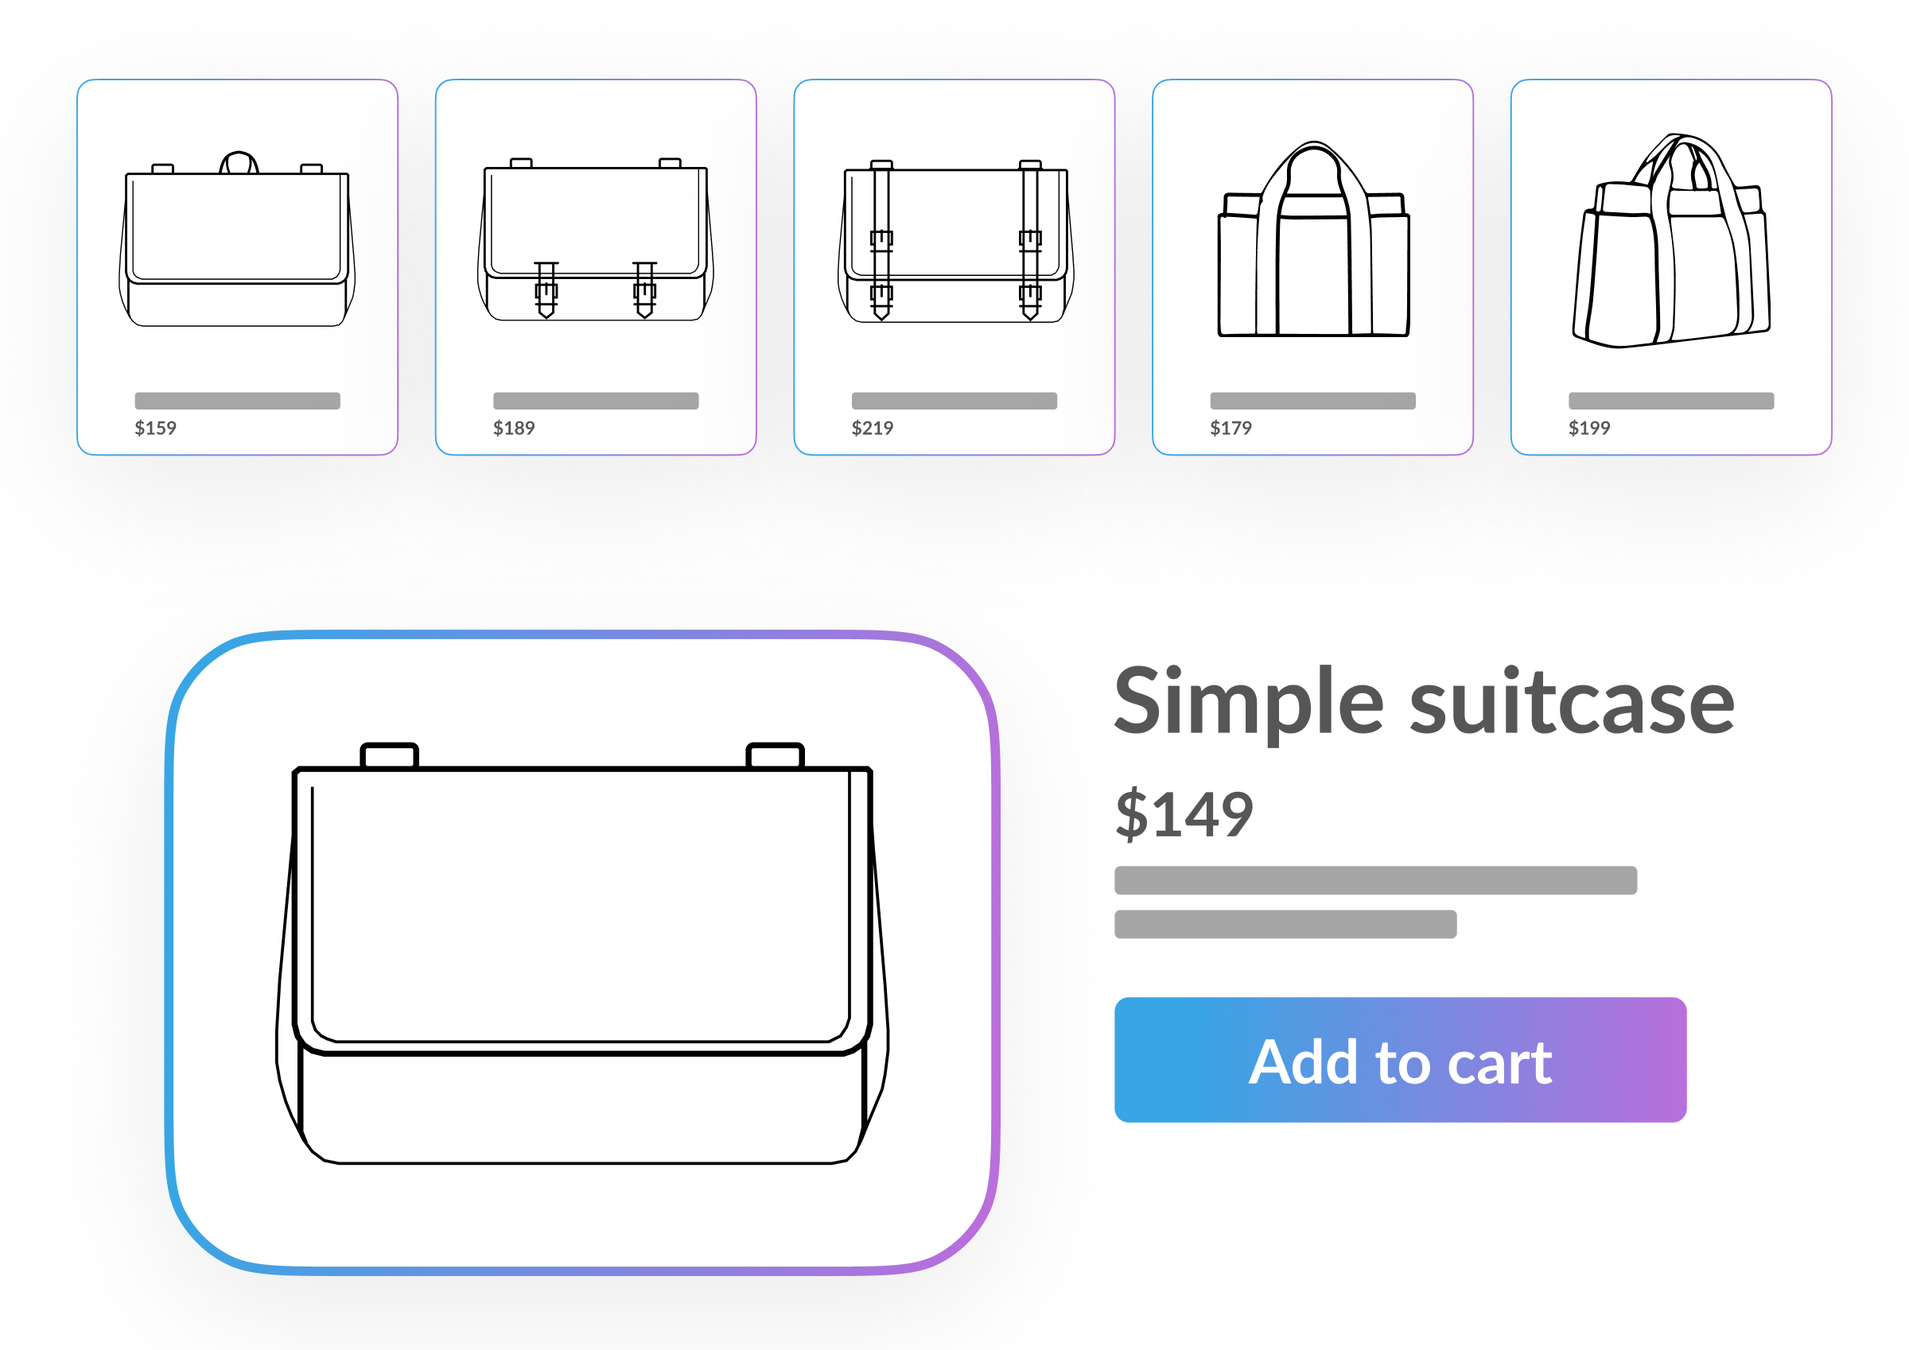Click the front-facing tote bag icon
Screen dimensions: 1909x1350
(x=1313, y=239)
